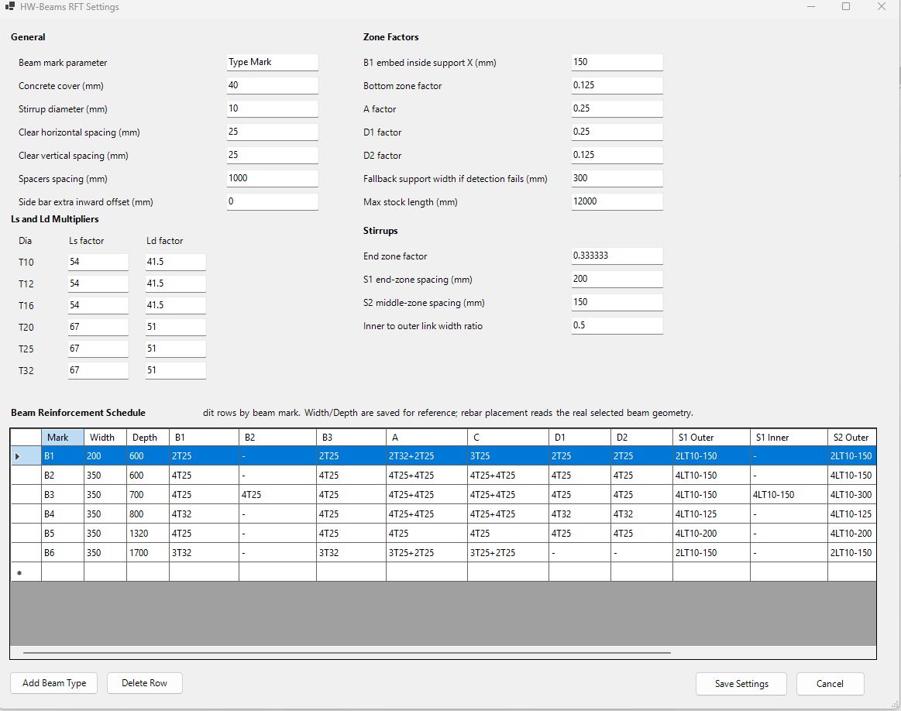The image size is (901, 711).
Task: Edit S1 end-zone spacing field
Action: tap(617, 279)
